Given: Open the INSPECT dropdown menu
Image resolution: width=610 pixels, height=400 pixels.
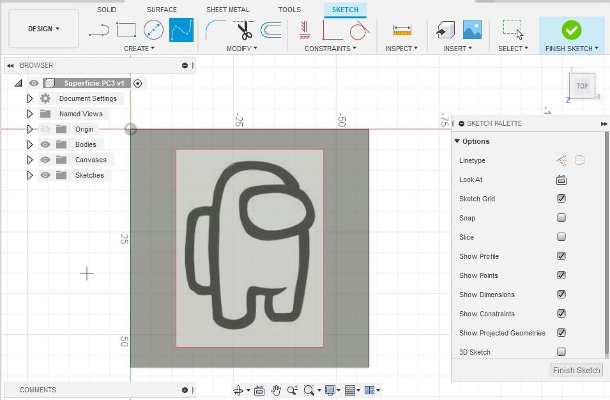Looking at the screenshot, I should [402, 49].
